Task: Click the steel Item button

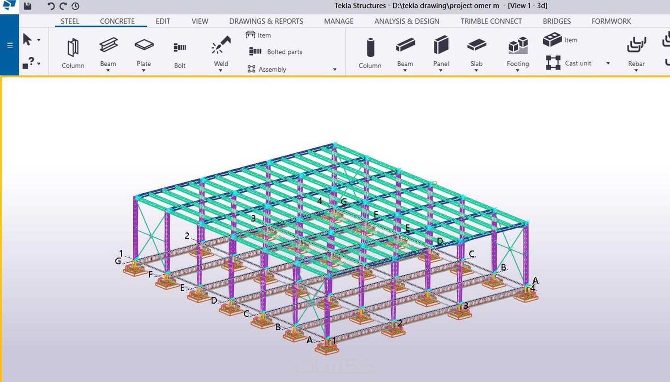Action: pos(258,35)
